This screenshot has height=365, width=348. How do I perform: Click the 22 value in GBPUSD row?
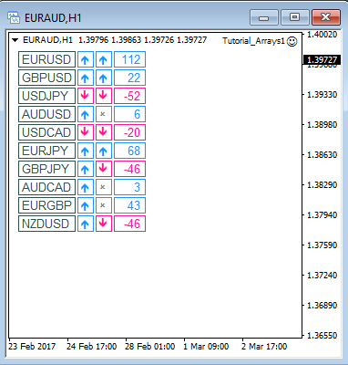pyautogui.click(x=129, y=78)
